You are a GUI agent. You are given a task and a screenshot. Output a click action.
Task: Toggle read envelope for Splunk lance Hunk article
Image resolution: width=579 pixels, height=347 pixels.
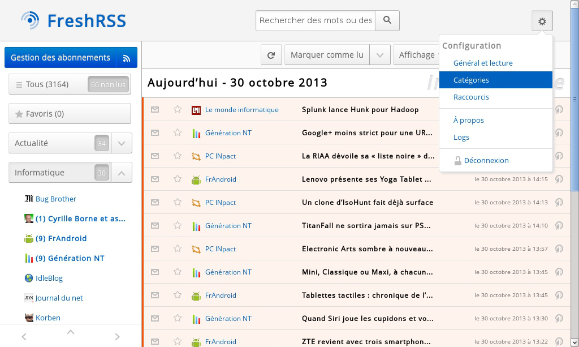coord(155,110)
